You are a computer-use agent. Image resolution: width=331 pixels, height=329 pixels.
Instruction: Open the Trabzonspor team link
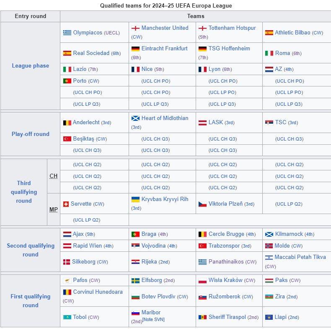click(224, 245)
